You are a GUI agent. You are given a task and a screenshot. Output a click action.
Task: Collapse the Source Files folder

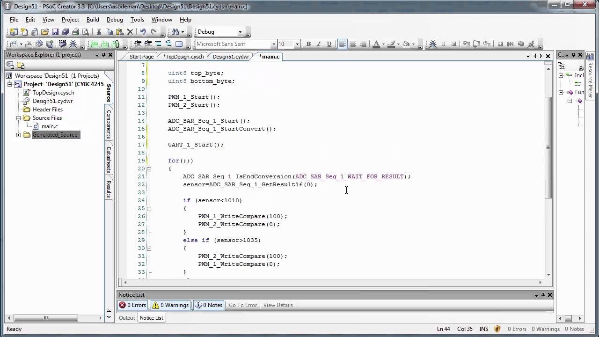(x=19, y=118)
